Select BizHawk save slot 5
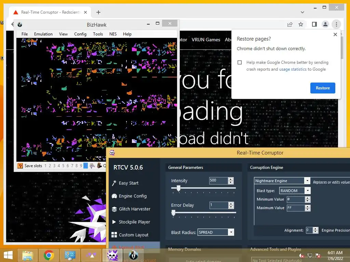The width and height of the screenshot is (350, 262). click(63, 166)
